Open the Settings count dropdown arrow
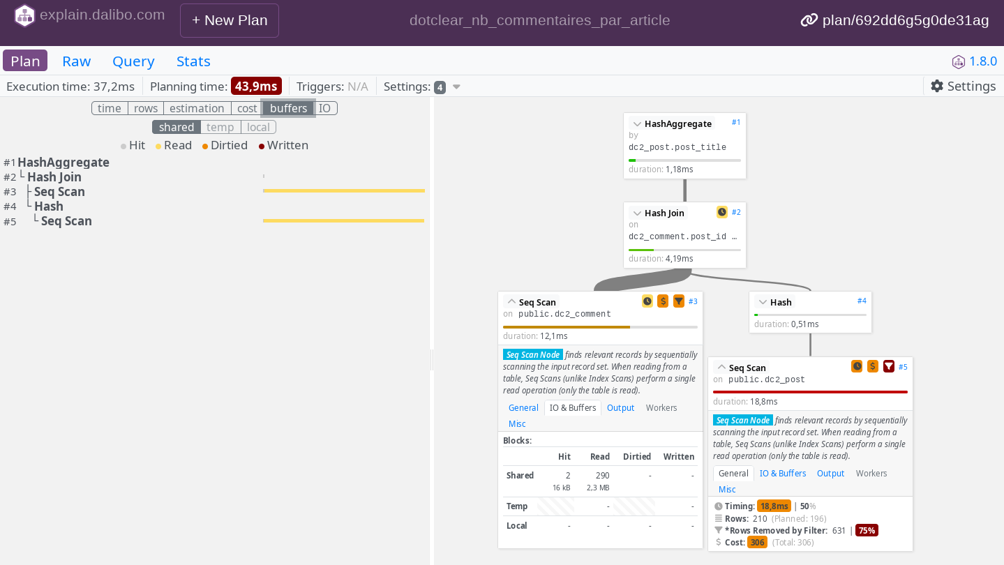This screenshot has height=565, width=1004. (456, 87)
